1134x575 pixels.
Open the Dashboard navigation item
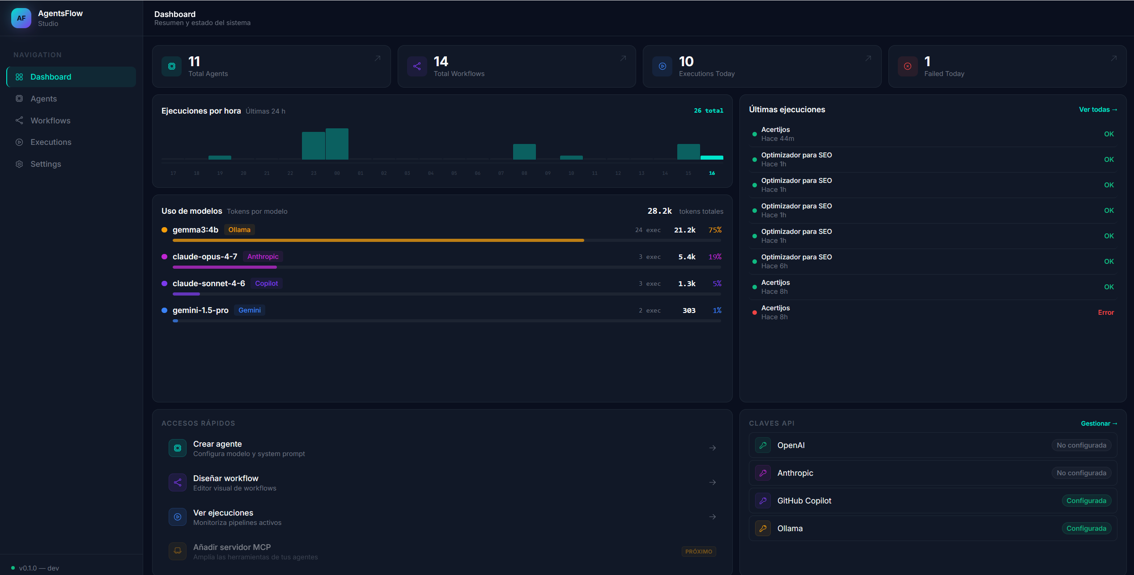click(x=71, y=77)
